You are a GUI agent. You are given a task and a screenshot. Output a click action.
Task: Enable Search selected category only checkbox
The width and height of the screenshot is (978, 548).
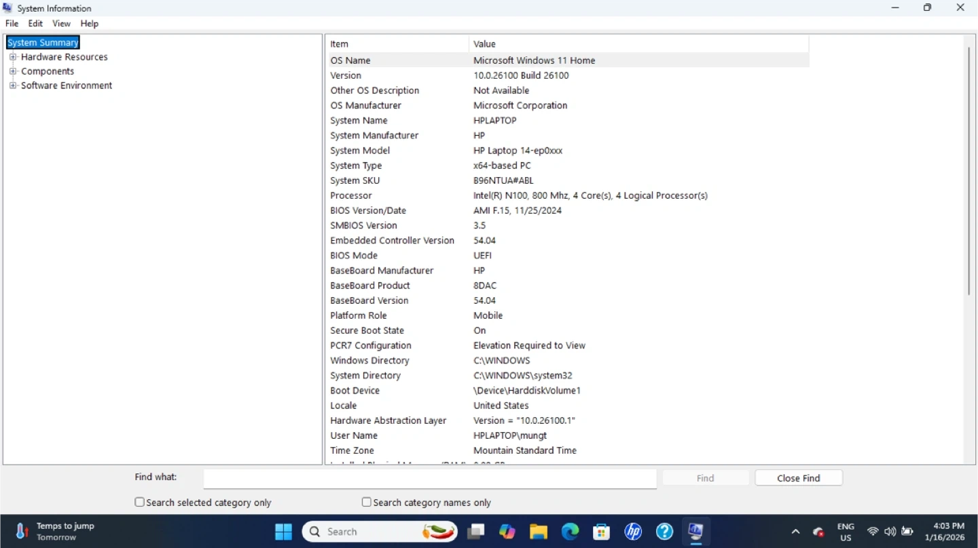(140, 503)
